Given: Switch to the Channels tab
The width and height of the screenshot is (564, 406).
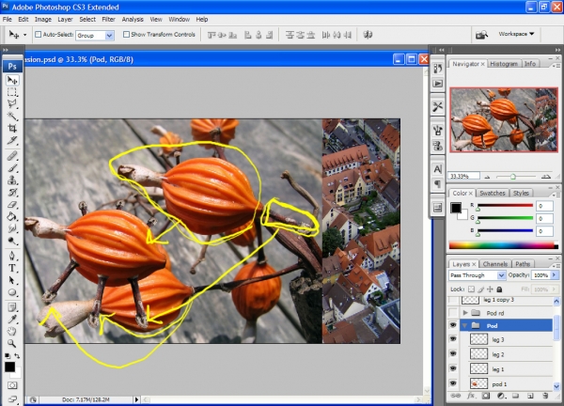Looking at the screenshot, I should [495, 264].
